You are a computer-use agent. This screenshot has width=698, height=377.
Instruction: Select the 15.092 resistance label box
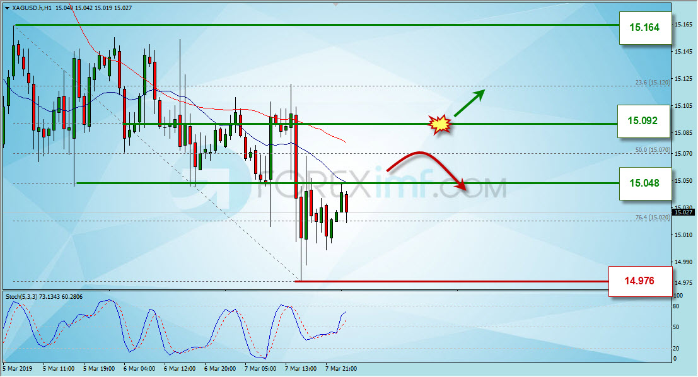643,120
